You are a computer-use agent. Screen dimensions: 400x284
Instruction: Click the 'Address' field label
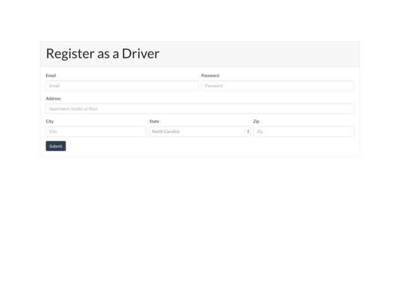click(54, 98)
